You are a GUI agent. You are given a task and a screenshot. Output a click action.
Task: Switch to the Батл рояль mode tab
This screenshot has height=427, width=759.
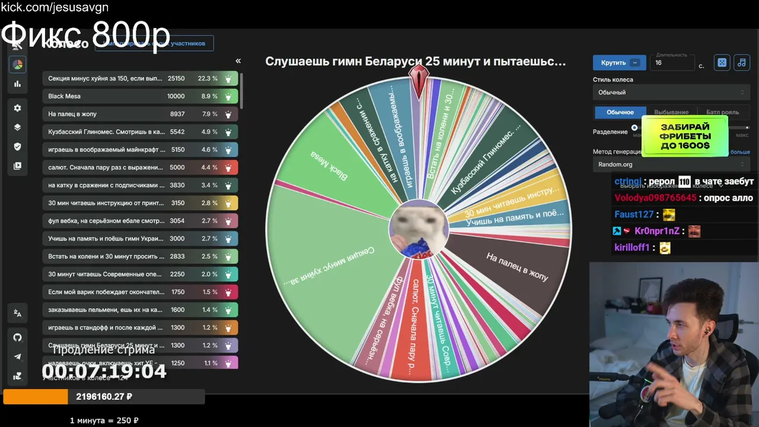click(722, 112)
